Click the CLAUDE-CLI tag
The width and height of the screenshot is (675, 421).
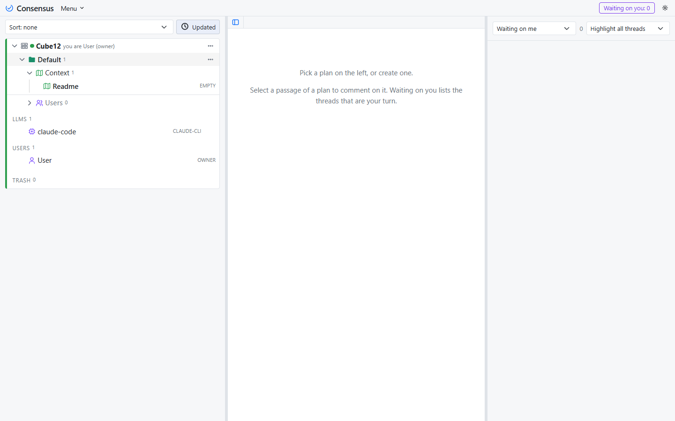point(187,131)
